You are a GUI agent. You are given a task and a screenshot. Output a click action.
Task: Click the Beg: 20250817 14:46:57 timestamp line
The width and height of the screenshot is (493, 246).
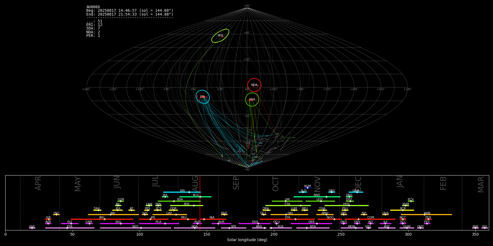130,11
